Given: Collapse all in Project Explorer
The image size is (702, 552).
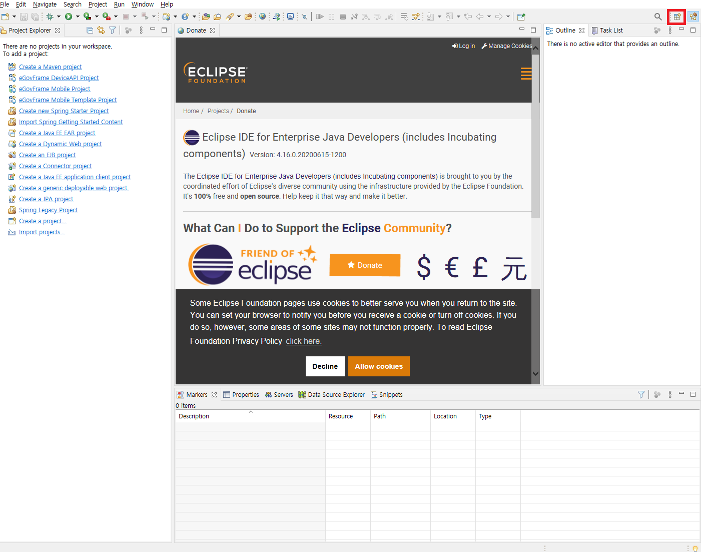Looking at the screenshot, I should tap(90, 31).
